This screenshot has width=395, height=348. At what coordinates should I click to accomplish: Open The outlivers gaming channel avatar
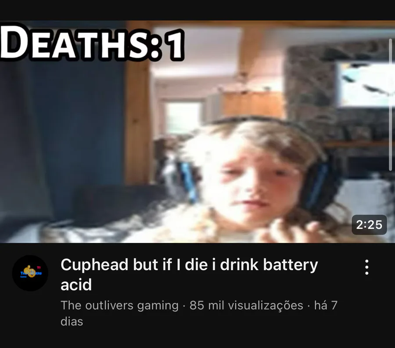click(30, 273)
